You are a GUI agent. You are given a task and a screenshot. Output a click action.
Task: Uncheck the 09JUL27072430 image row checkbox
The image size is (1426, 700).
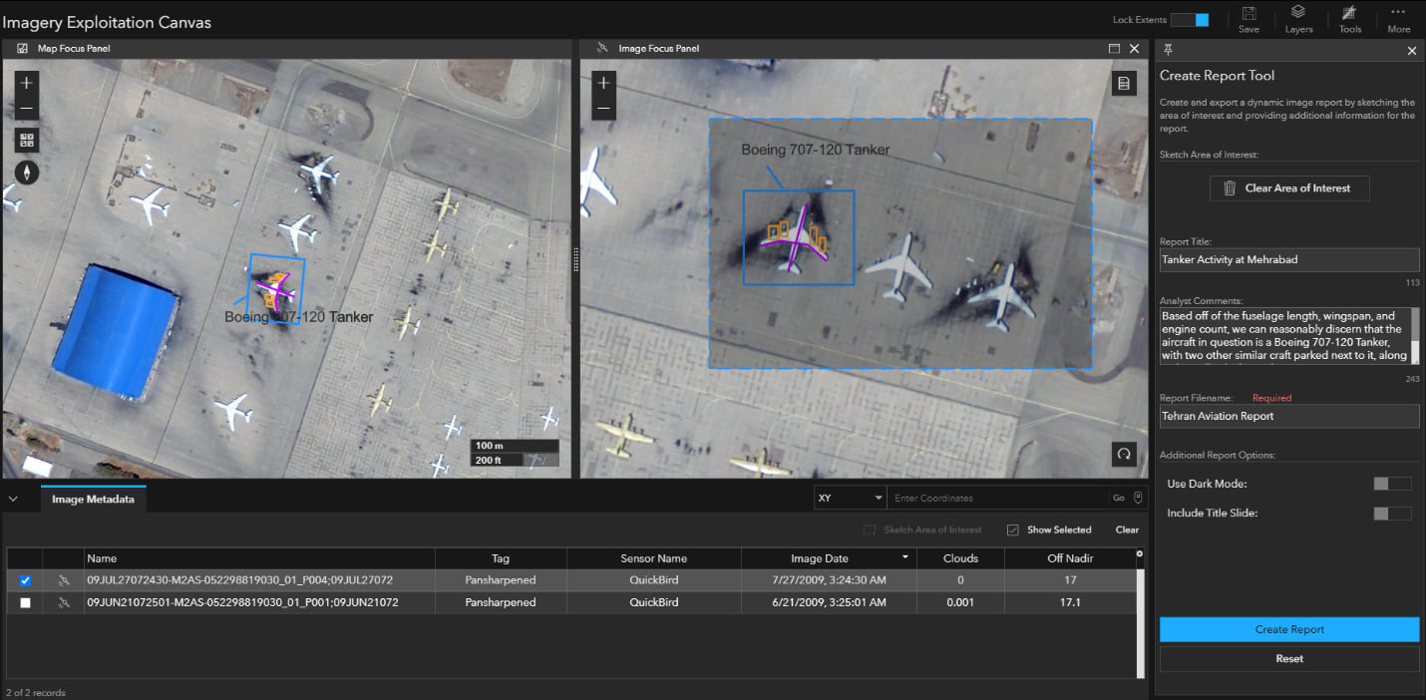(x=25, y=580)
